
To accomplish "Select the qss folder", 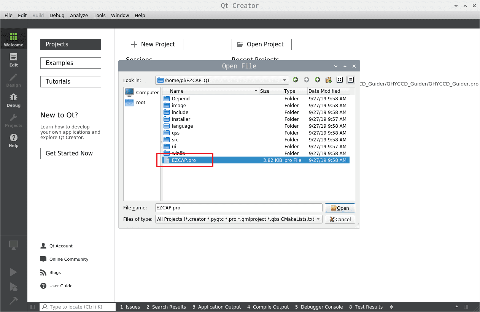I will pyautogui.click(x=256, y=133).
